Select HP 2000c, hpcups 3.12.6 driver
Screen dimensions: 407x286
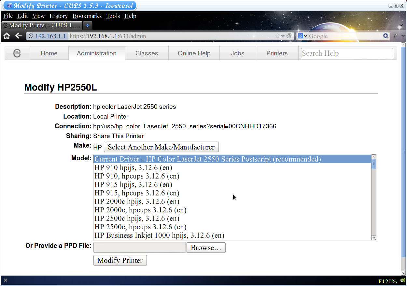pyautogui.click(x=232, y=210)
